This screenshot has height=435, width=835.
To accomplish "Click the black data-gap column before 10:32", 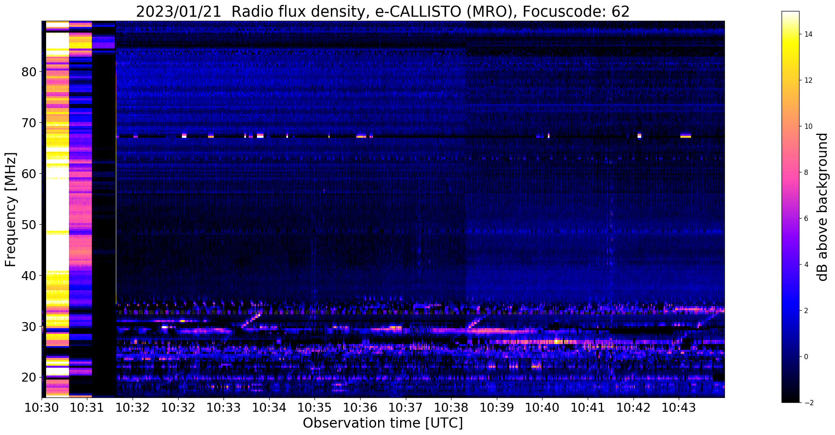I will click(104, 209).
